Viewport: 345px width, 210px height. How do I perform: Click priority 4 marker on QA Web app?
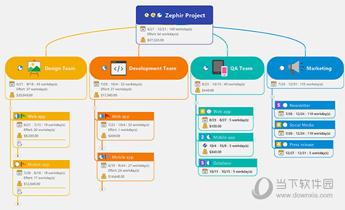tap(202, 111)
